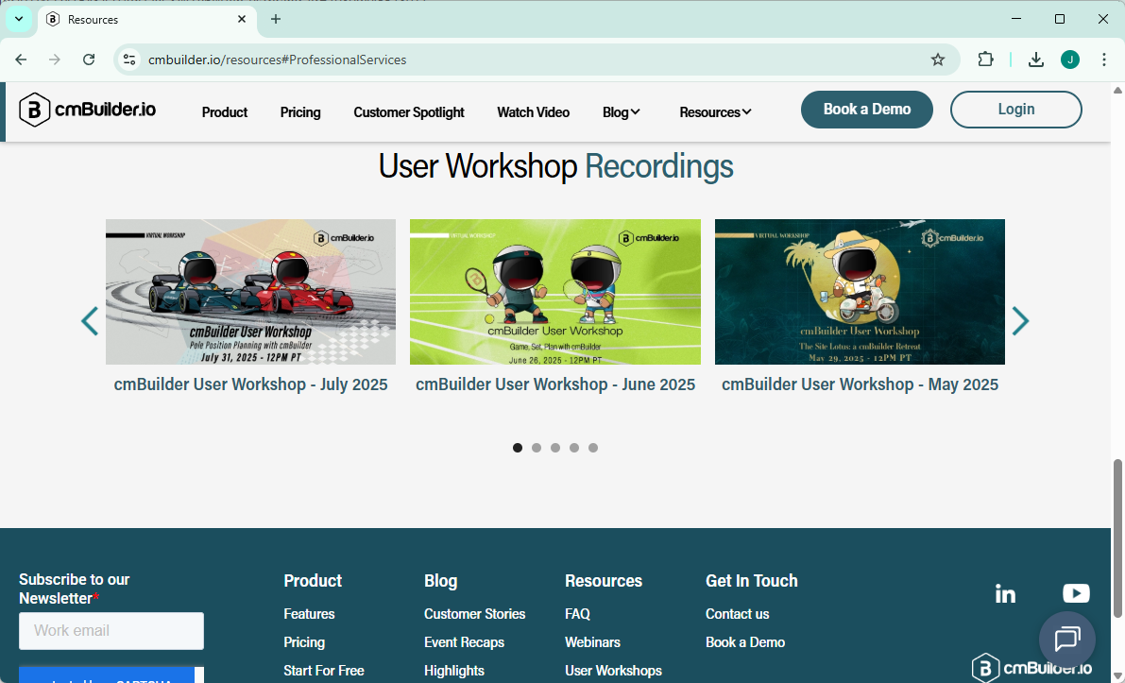Screen dimensions: 1125x683
Task: Open Watch Video in navbar
Action: coord(533,112)
